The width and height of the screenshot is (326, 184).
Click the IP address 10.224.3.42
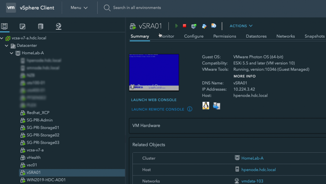pos(244,89)
